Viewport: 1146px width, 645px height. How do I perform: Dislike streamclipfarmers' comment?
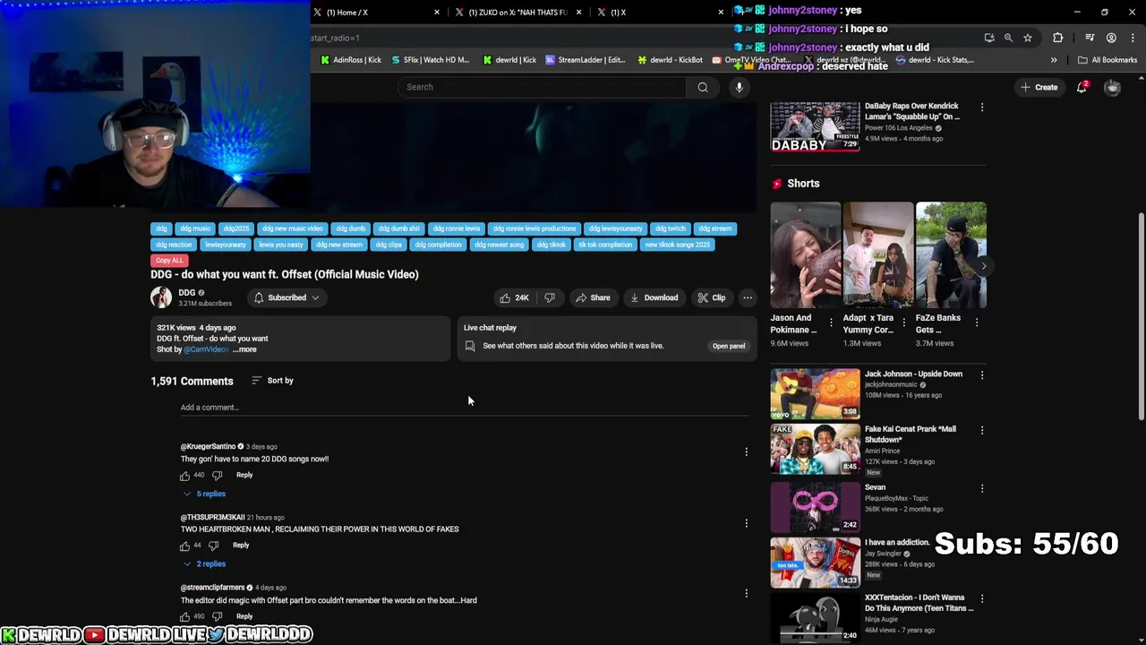point(217,616)
